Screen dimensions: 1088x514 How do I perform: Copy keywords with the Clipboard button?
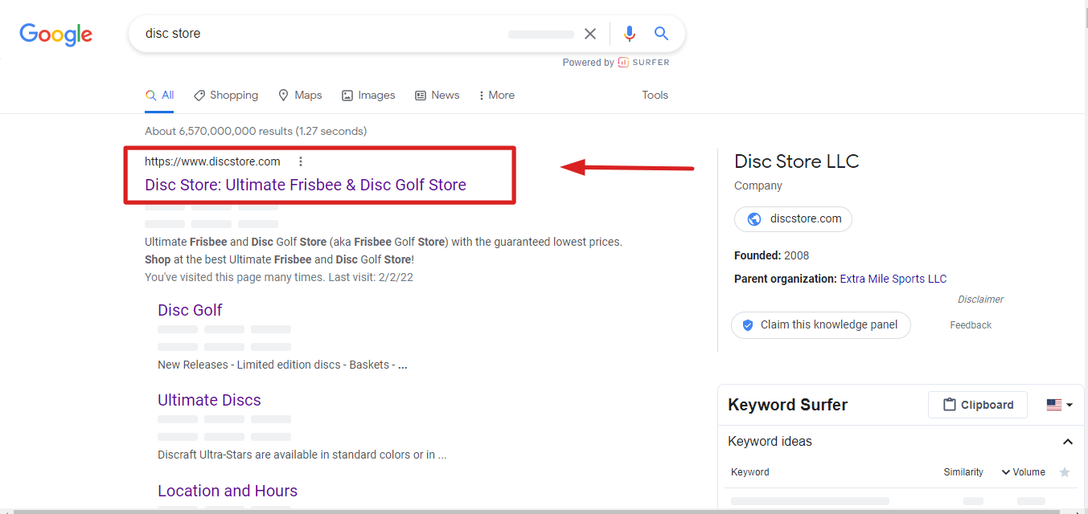point(978,405)
